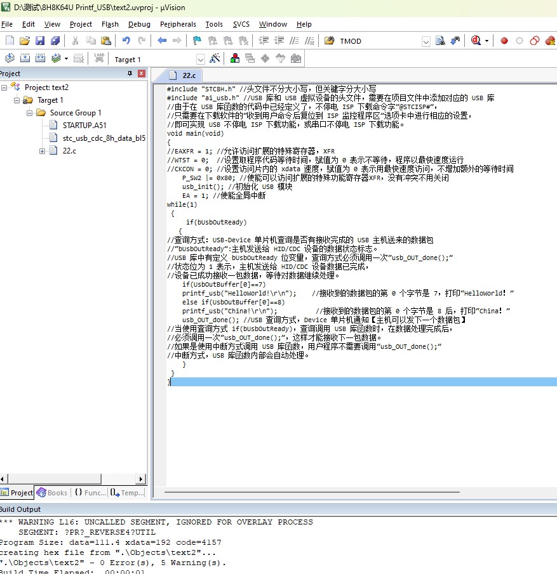
Task: Switch to the Func... functions tab
Action: coord(90,493)
